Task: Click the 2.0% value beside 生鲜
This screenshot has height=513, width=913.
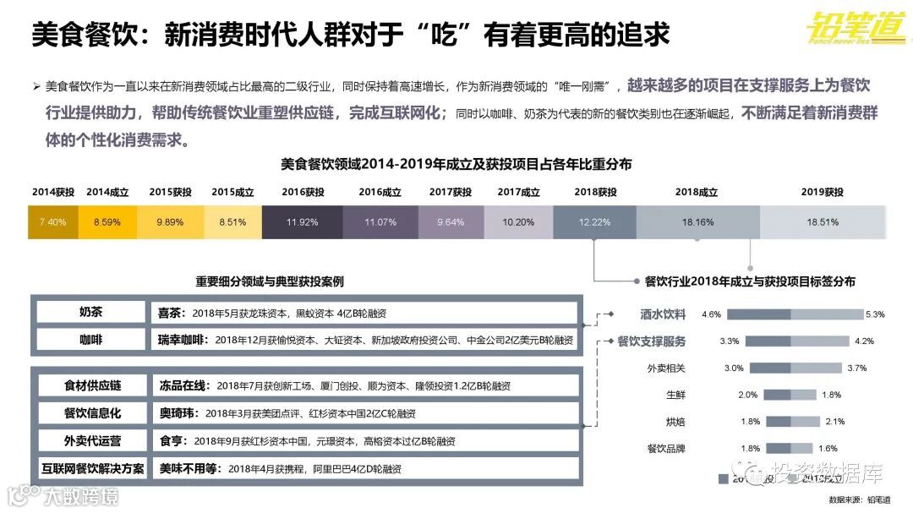Action: [x=747, y=395]
